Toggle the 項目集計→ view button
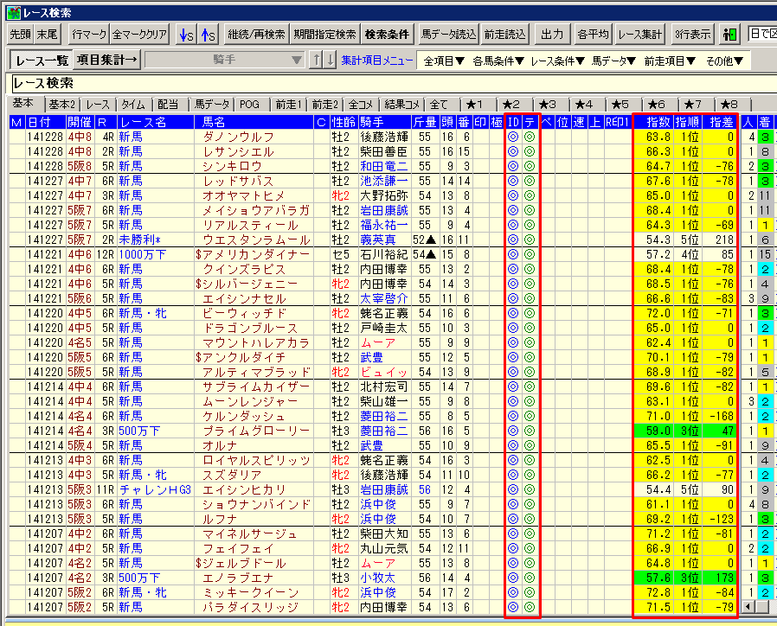This screenshot has height=626, width=777. tap(106, 60)
